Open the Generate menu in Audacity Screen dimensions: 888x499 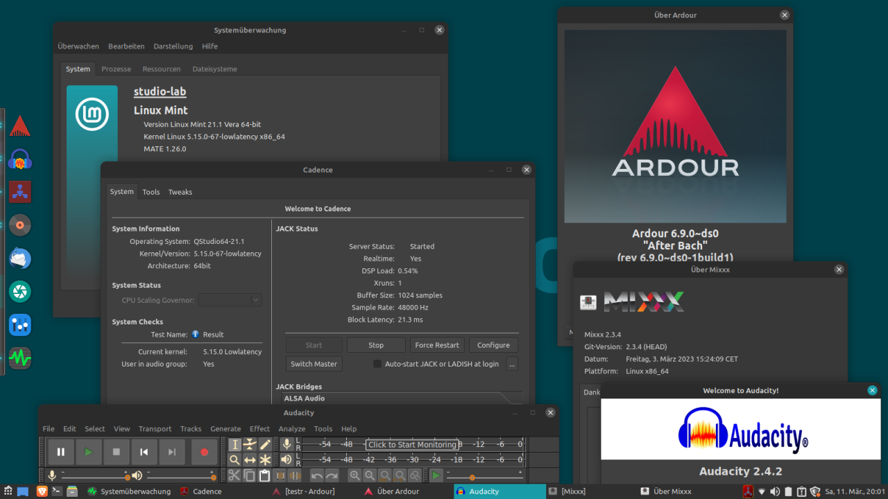[x=225, y=429]
